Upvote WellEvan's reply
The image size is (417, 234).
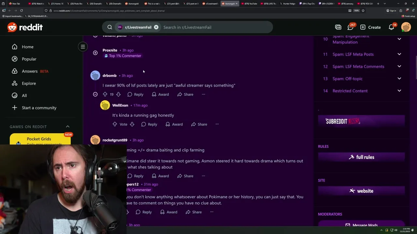(115, 124)
